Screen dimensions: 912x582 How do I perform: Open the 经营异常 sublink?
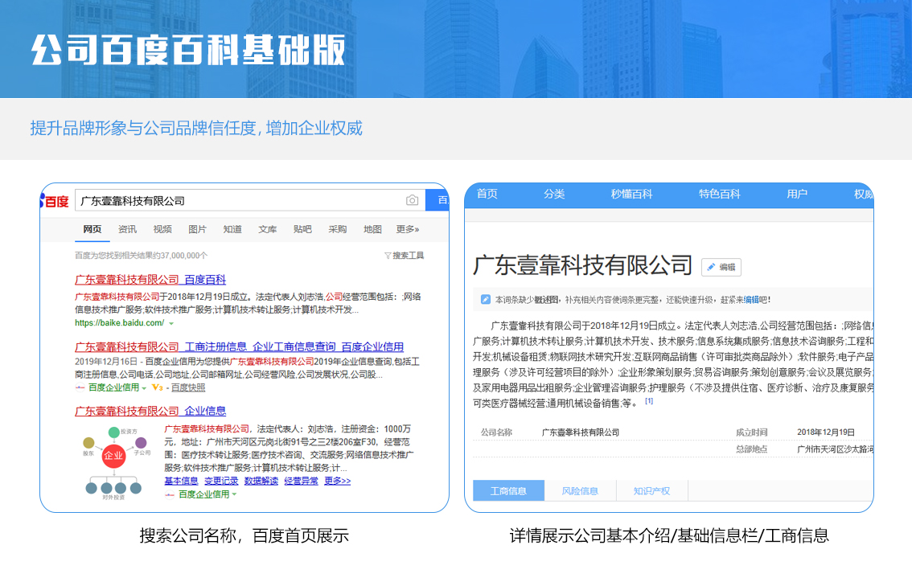(302, 481)
